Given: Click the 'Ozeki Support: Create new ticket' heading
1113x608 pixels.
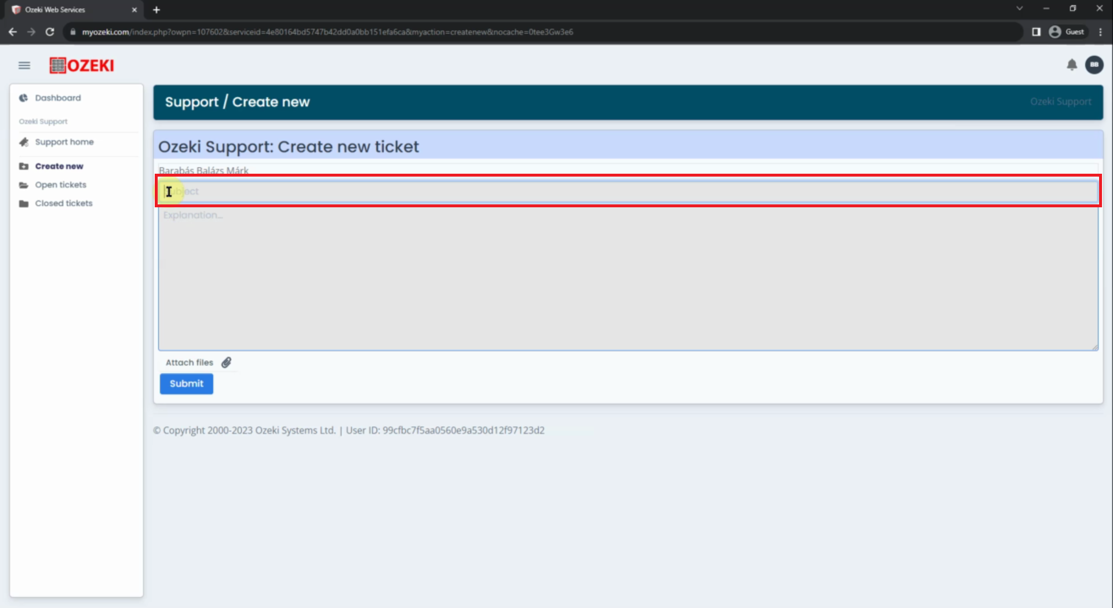Looking at the screenshot, I should [x=289, y=146].
